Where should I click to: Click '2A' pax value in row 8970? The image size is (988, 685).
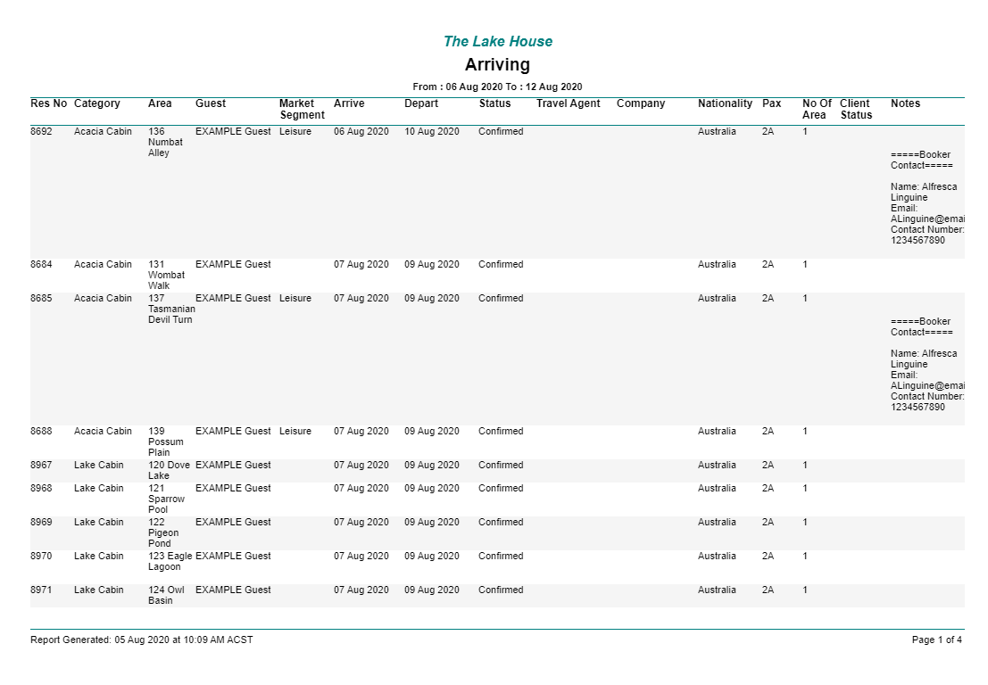point(768,557)
